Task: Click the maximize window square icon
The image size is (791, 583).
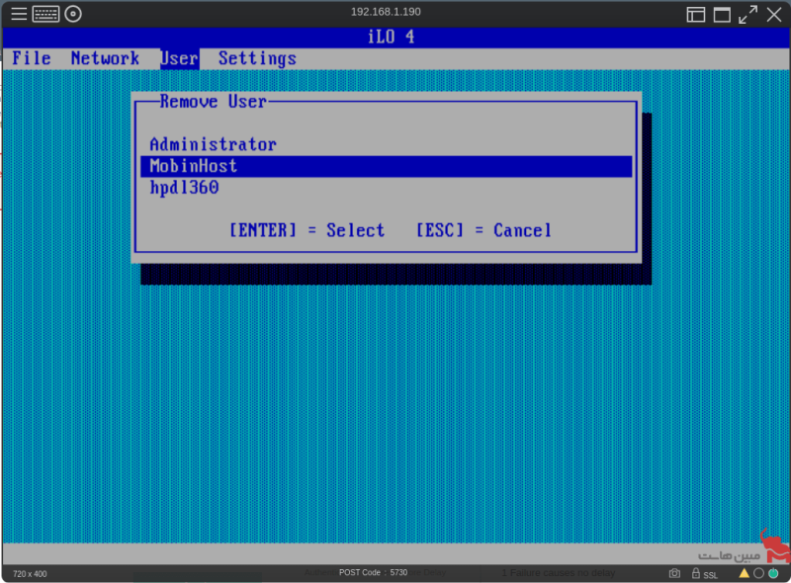Action: pyautogui.click(x=722, y=15)
